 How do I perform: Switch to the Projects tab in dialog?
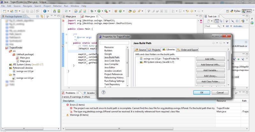coord(154,50)
